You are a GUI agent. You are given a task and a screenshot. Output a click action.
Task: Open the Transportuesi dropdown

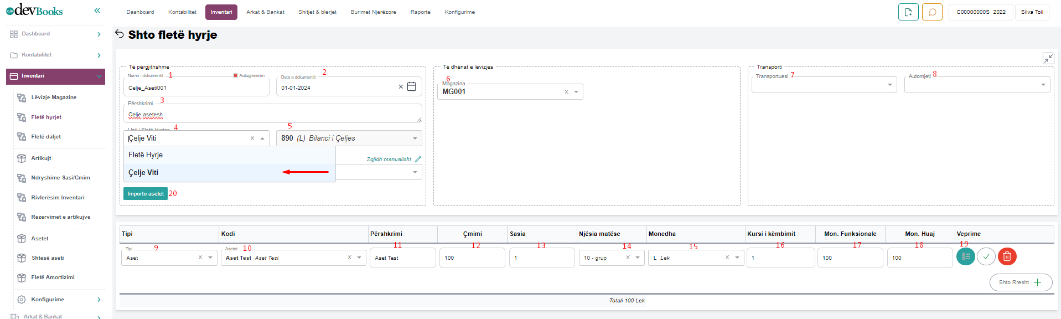[x=823, y=85]
